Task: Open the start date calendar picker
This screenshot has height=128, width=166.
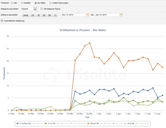Action: tap(88, 15)
